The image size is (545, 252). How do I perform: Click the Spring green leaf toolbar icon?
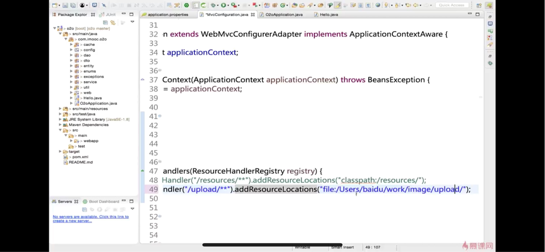pos(203,5)
